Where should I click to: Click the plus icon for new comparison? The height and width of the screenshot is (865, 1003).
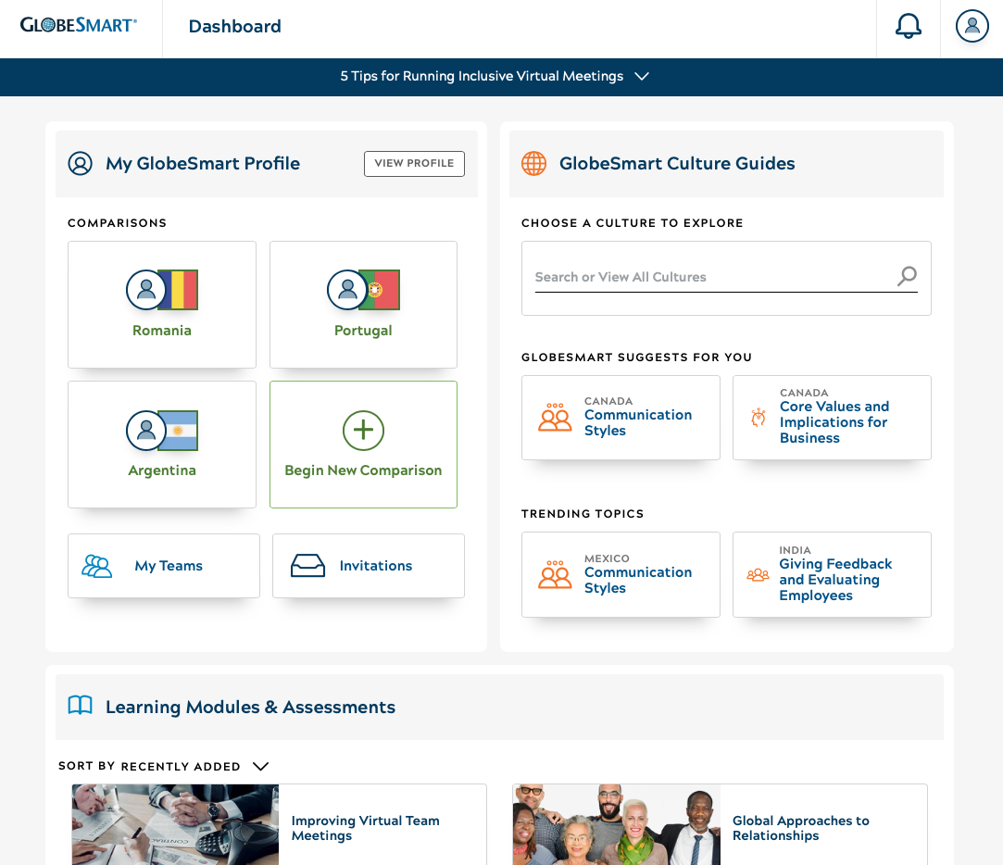pyautogui.click(x=363, y=430)
